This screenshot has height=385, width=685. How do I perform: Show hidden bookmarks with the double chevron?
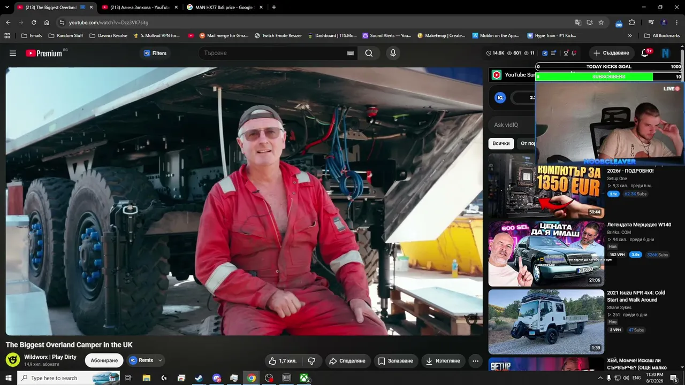[630, 36]
